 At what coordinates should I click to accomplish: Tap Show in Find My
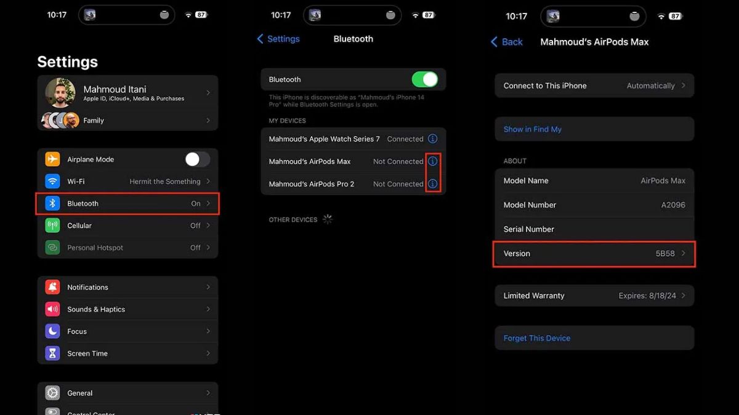533,129
